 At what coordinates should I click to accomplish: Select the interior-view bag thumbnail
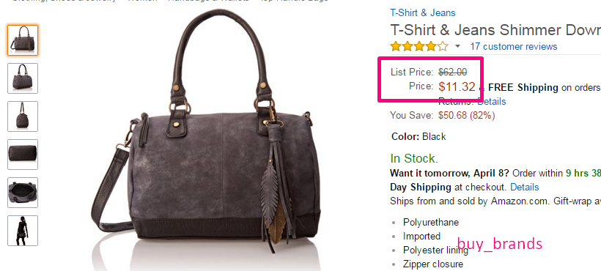click(x=23, y=193)
